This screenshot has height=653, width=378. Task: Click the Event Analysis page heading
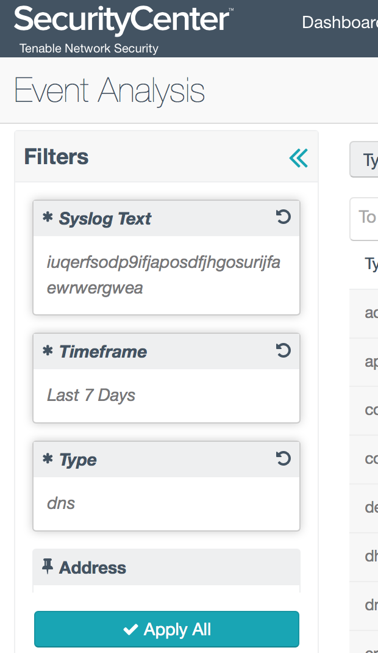(109, 90)
